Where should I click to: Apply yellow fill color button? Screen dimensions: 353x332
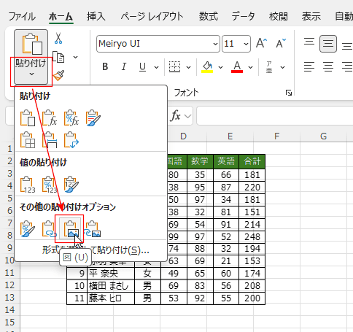(x=207, y=67)
